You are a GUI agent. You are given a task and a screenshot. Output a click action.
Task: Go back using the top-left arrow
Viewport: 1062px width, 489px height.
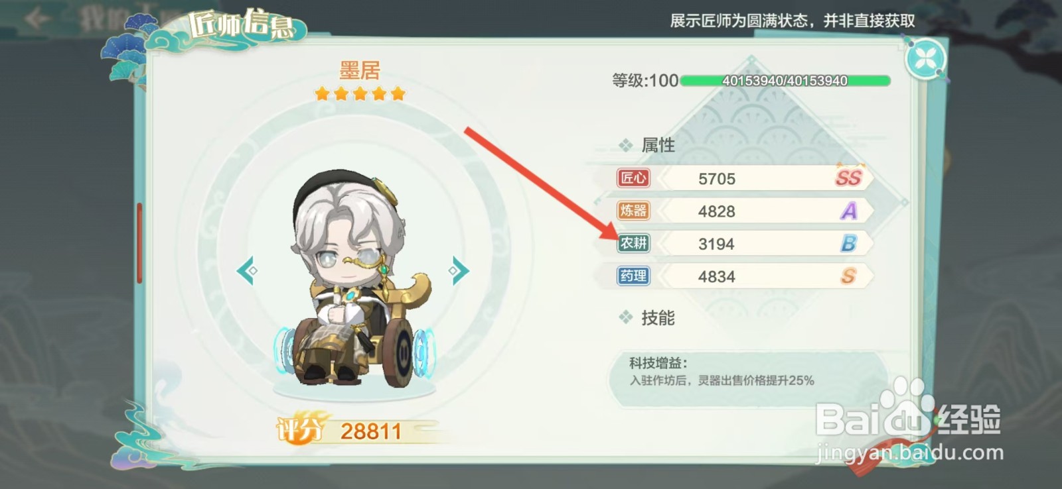tap(37, 18)
